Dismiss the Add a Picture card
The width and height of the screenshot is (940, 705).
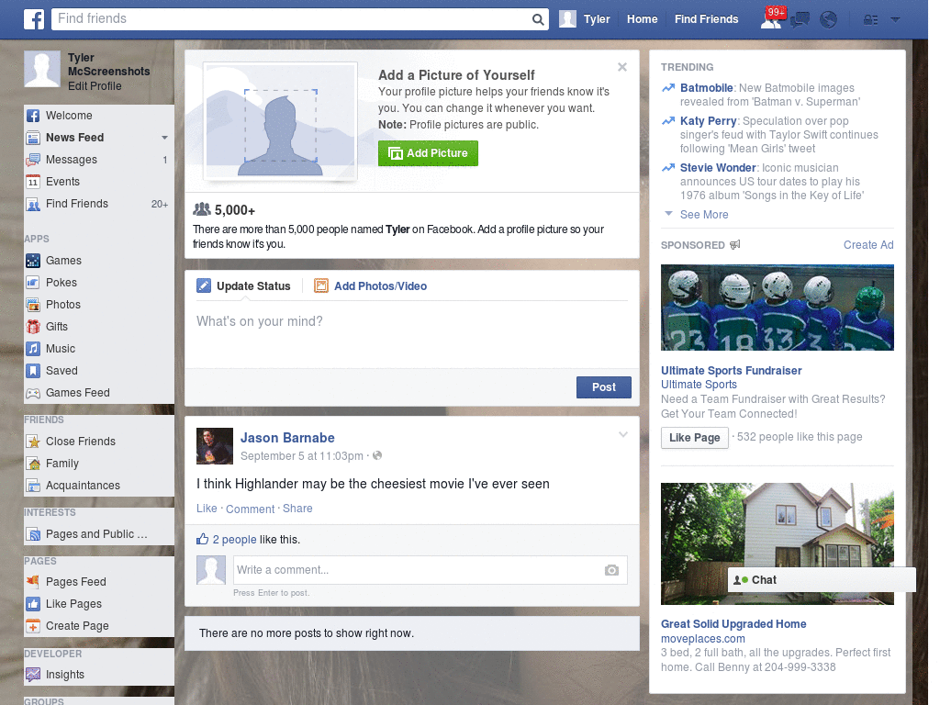(622, 67)
